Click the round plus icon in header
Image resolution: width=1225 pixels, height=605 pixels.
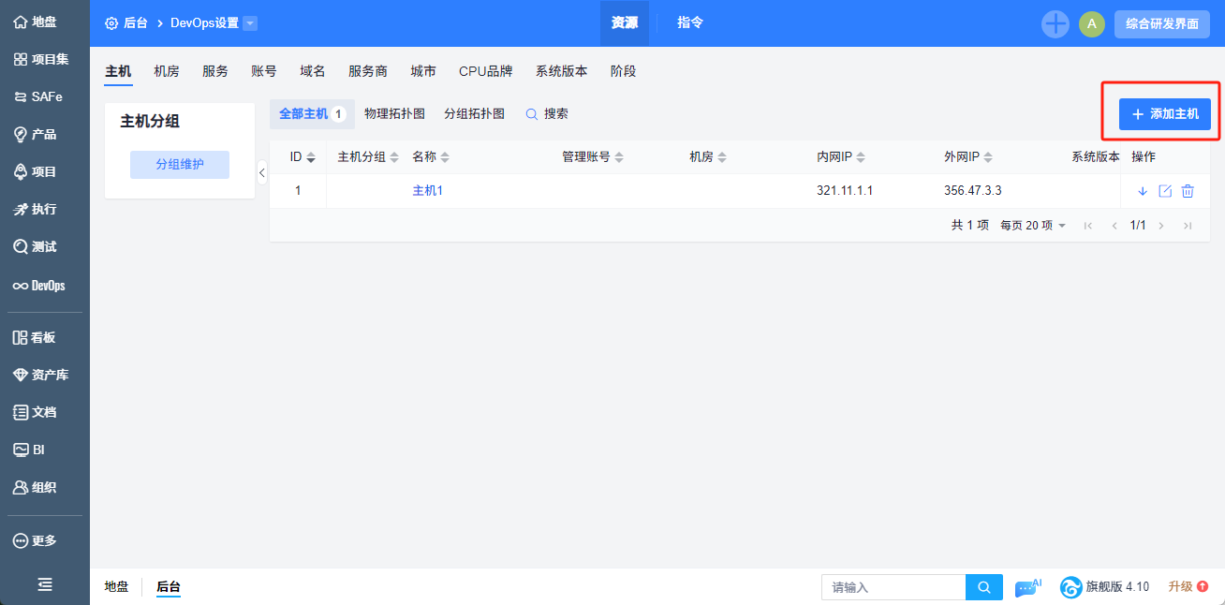1055,24
